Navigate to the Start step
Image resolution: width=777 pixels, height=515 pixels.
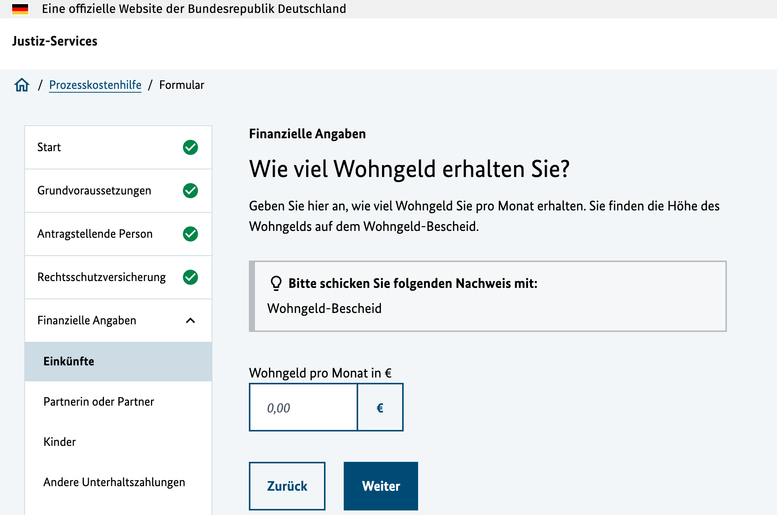tap(49, 147)
